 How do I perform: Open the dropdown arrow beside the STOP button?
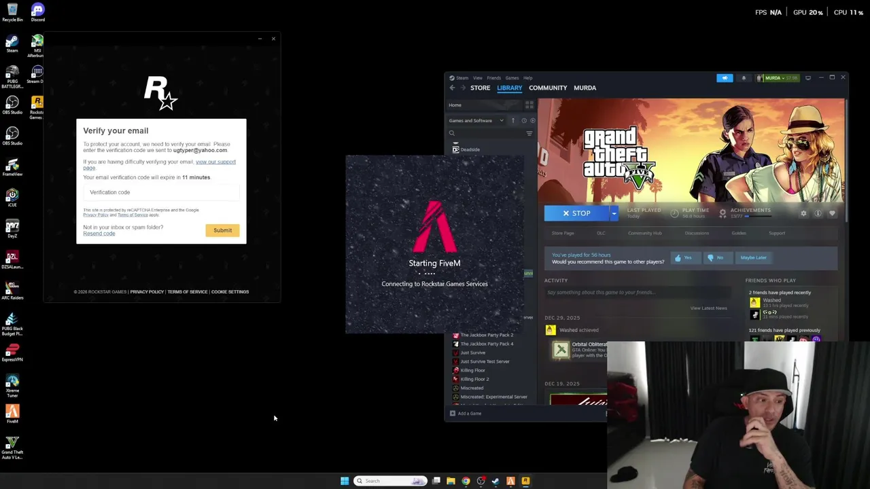click(614, 213)
